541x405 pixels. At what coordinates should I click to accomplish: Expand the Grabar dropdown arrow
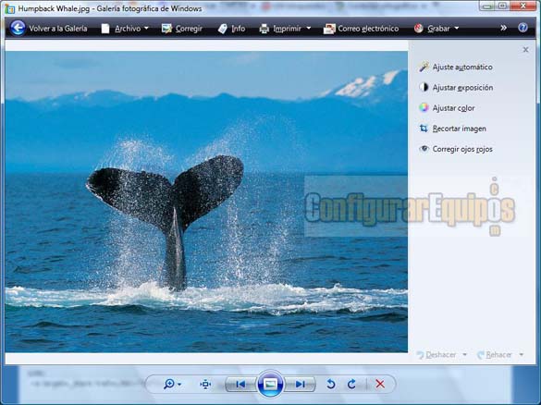(457, 29)
